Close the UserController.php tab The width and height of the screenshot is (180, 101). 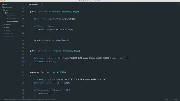(x=42, y=4)
